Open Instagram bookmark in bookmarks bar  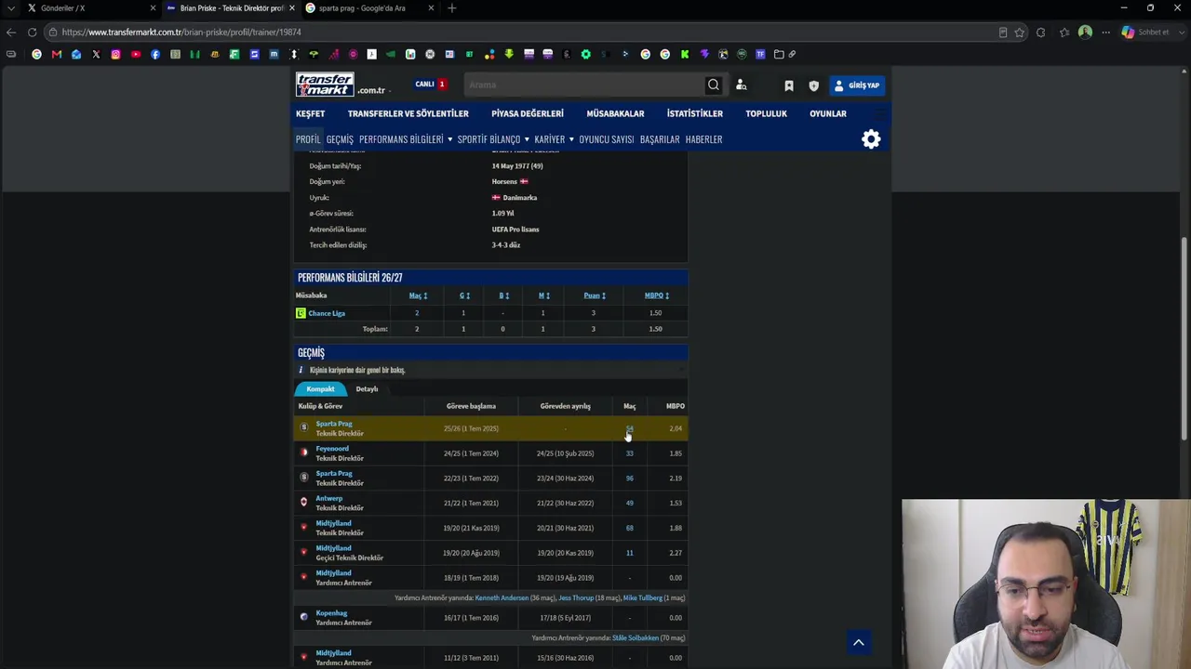point(115,54)
